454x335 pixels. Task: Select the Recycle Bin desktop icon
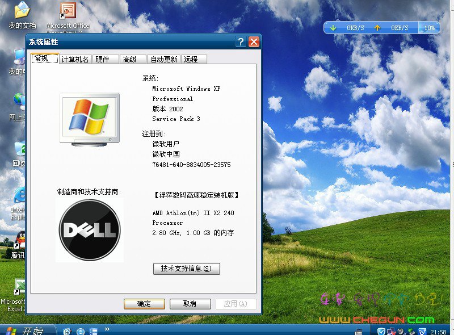[x=20, y=154]
